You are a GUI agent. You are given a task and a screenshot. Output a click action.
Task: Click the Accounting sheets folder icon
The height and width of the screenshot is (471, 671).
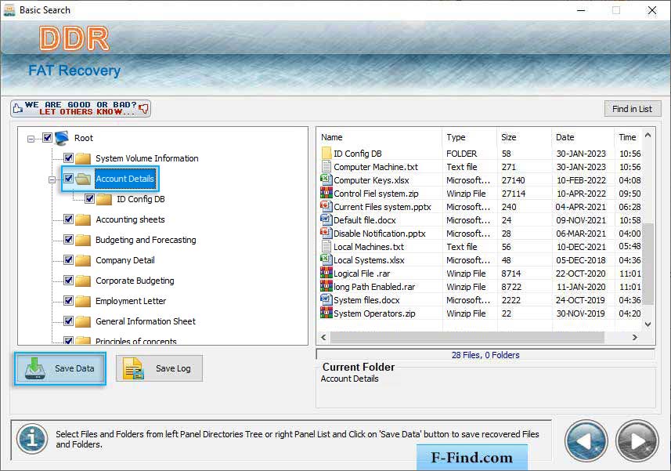point(83,219)
